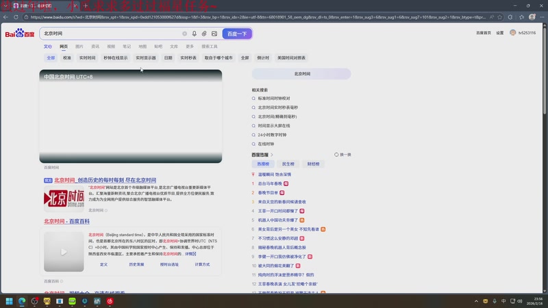This screenshot has width=548, height=308.
Task: Select the 校准 filter chip
Action: coord(67,58)
